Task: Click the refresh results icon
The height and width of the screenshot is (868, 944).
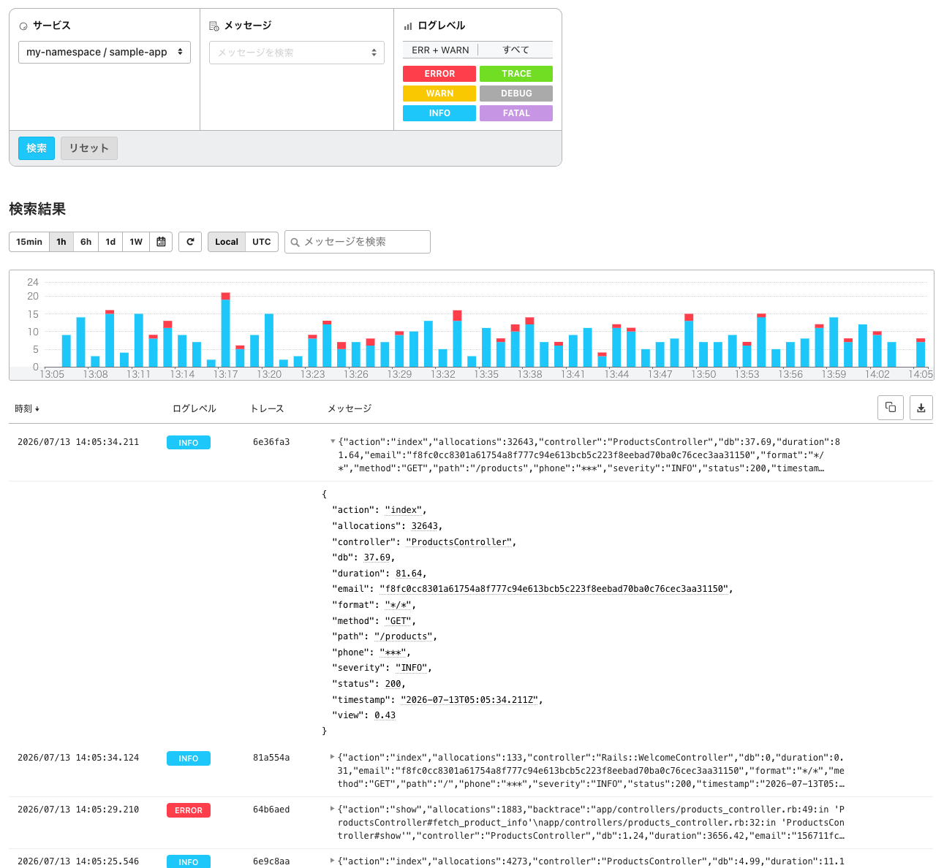Action: point(190,242)
